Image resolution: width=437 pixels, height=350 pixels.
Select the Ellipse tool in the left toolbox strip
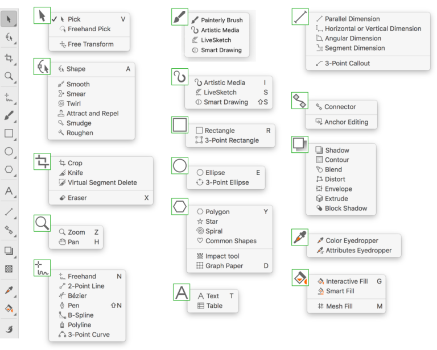click(x=9, y=151)
